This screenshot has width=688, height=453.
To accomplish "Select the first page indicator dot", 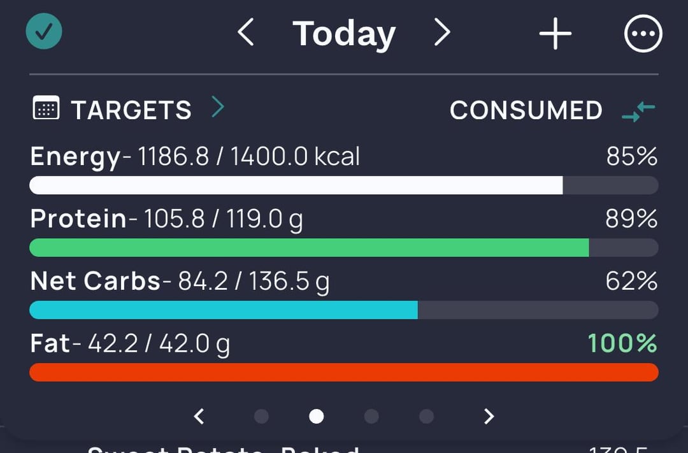I will (x=262, y=416).
